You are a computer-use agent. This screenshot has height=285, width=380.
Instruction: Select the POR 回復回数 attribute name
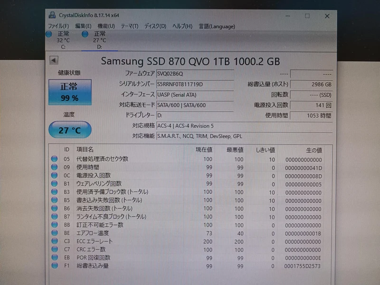tap(94, 257)
